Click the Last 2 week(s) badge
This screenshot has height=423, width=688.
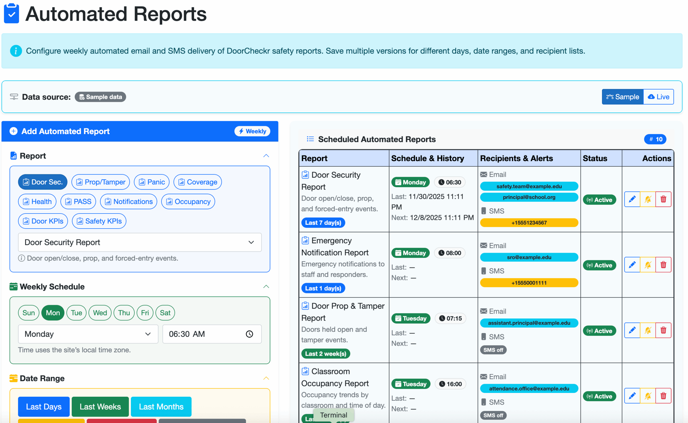(326, 354)
